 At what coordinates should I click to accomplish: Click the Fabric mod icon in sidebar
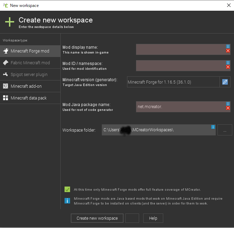coord(6,63)
